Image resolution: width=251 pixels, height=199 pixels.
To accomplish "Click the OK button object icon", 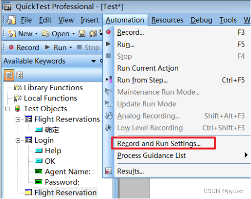I will (x=39, y=161).
